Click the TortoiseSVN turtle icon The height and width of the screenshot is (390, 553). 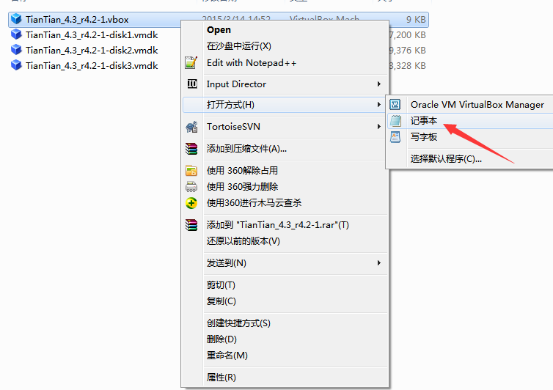(191, 127)
